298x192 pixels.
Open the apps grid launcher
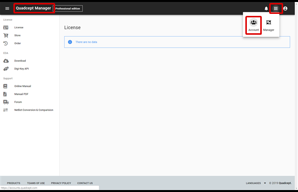pyautogui.click(x=276, y=8)
